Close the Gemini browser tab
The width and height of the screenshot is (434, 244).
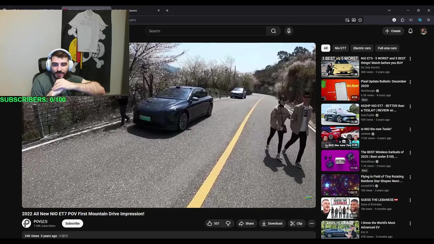pos(158,11)
